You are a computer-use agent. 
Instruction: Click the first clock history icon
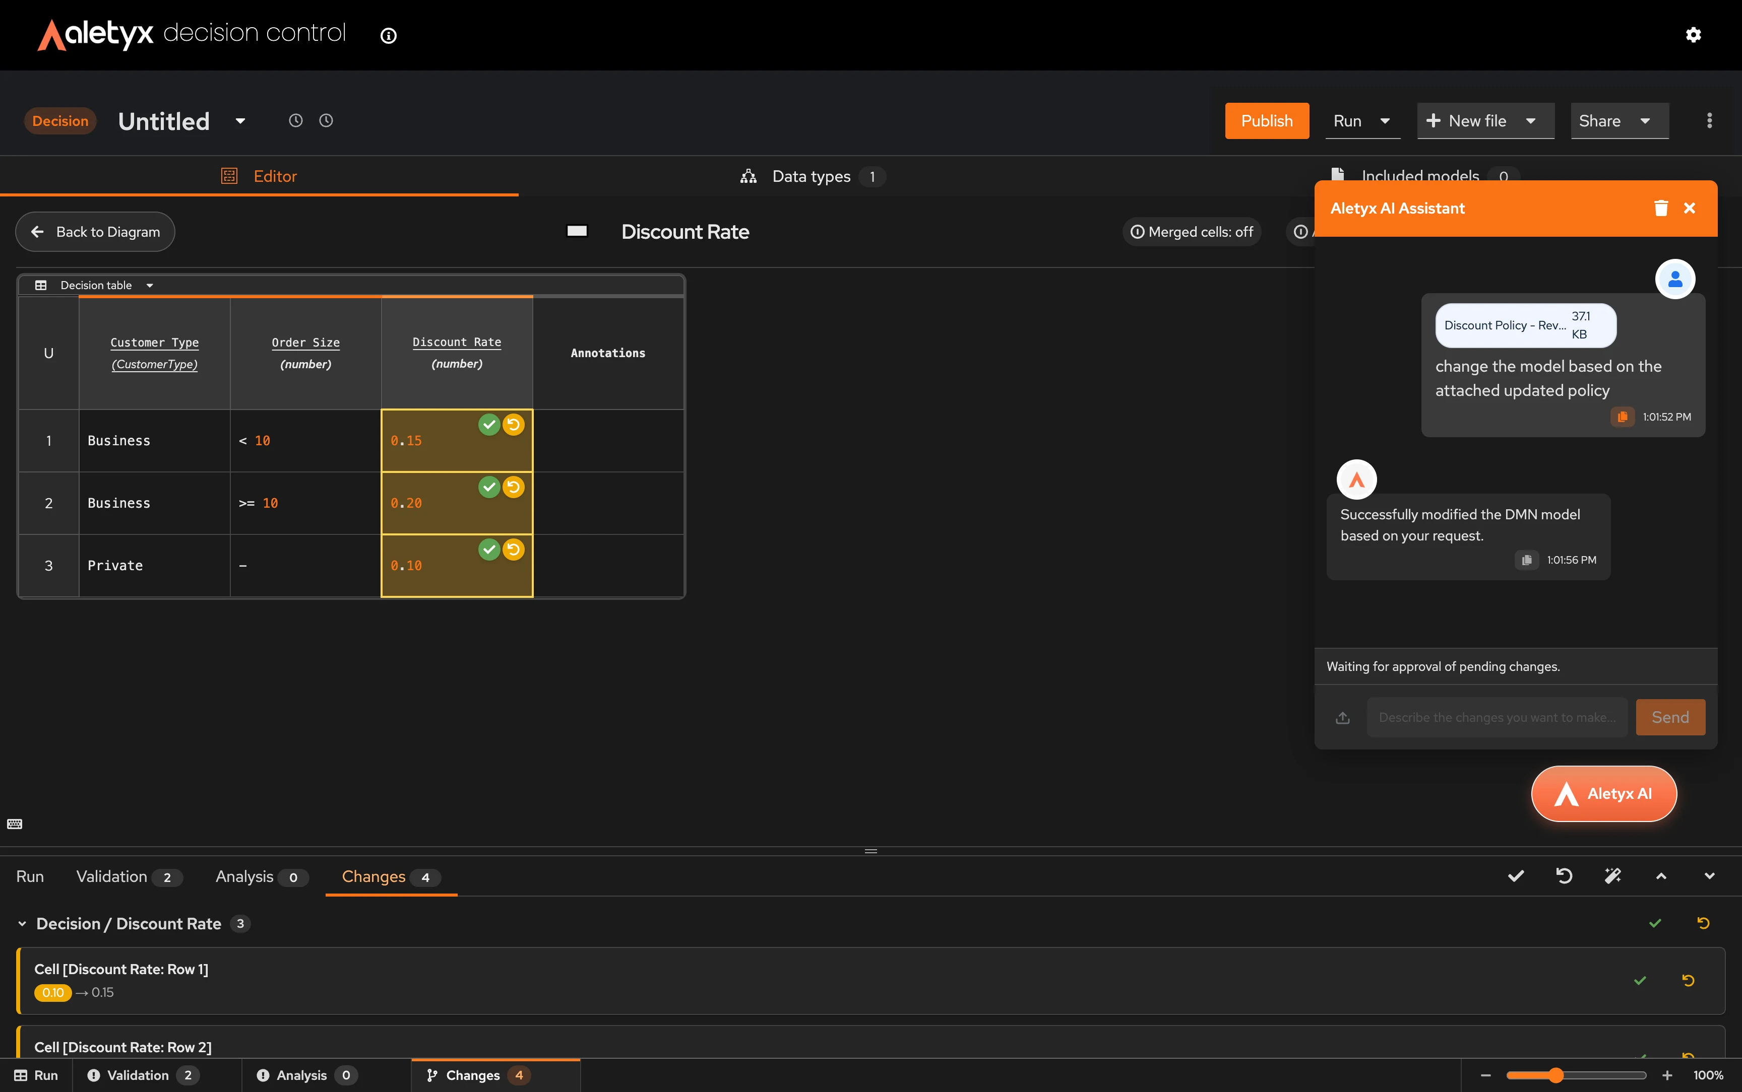tap(295, 120)
